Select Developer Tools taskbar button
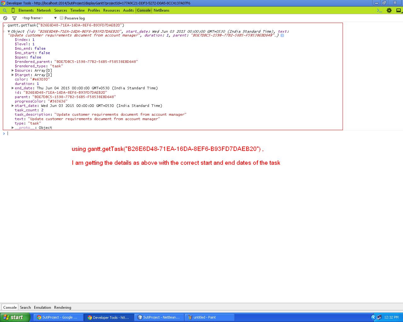The image size is (403, 322). click(109, 318)
